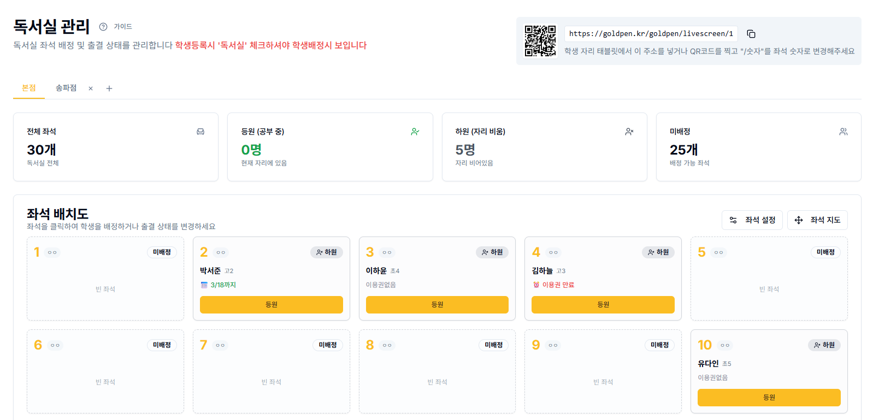Click the 3/18까지 expiry text
Screen dimensions: 873x420
click(x=223, y=285)
